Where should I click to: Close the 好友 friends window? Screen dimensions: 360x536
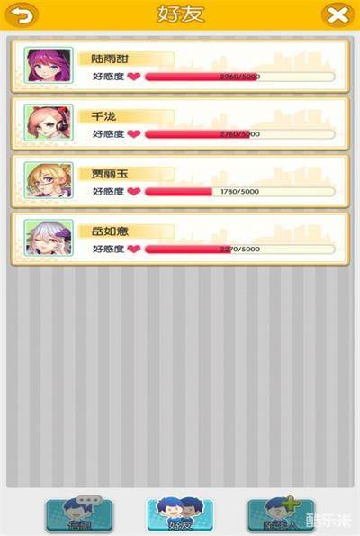(x=337, y=15)
